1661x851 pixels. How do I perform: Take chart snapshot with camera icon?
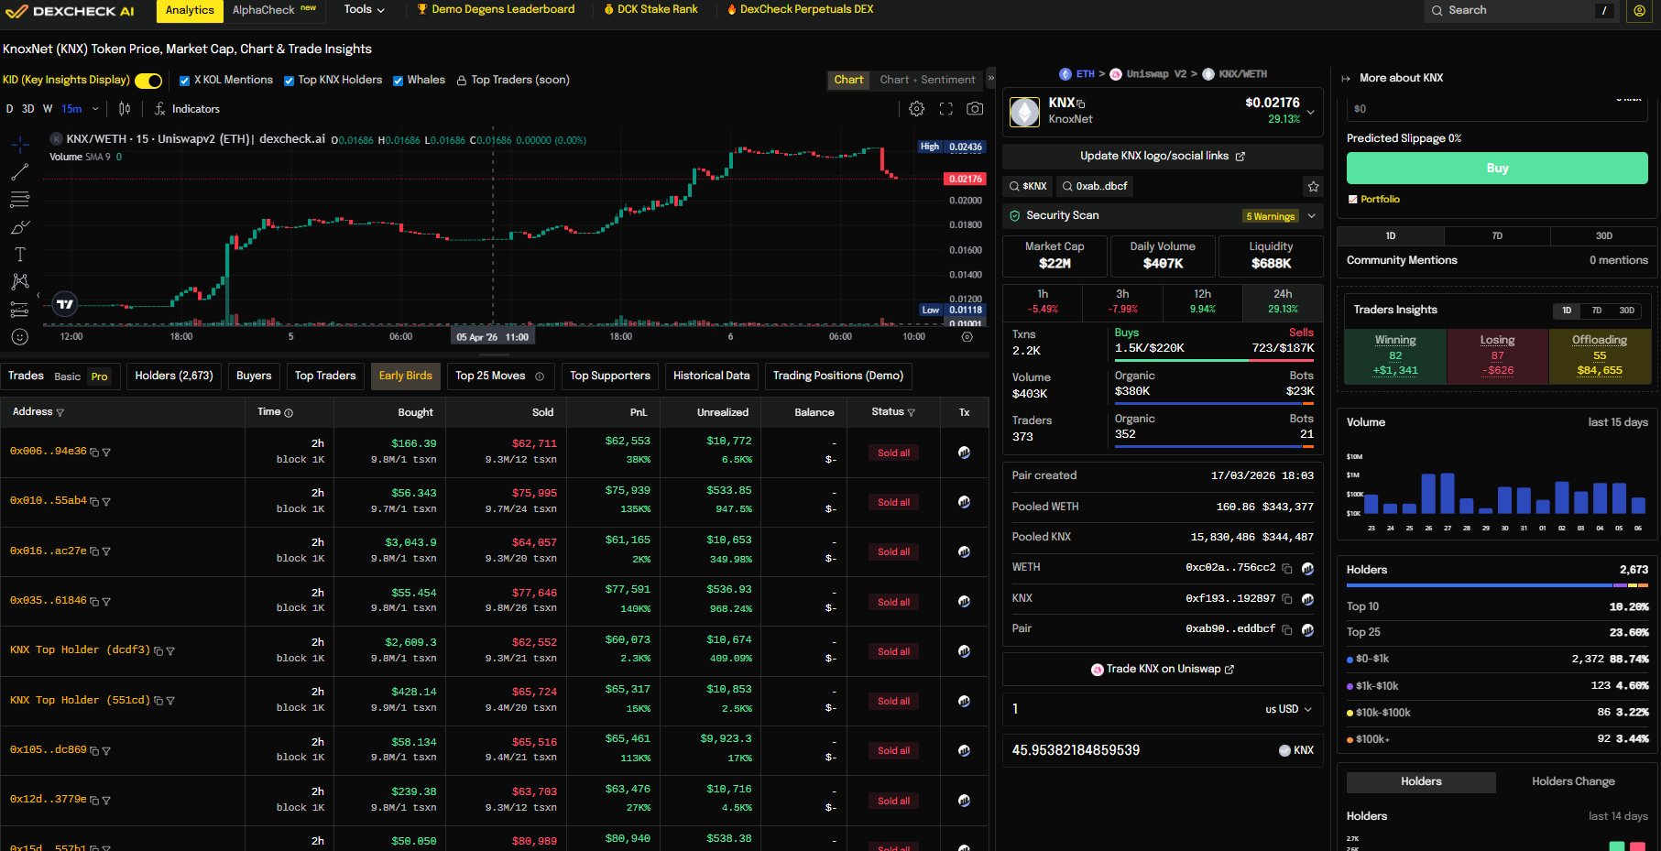point(975,109)
